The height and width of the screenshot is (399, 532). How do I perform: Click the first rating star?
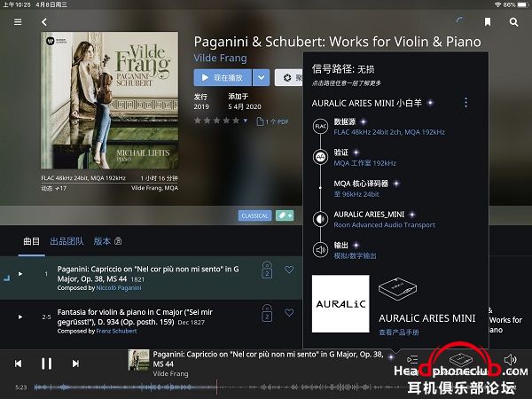coord(198,121)
